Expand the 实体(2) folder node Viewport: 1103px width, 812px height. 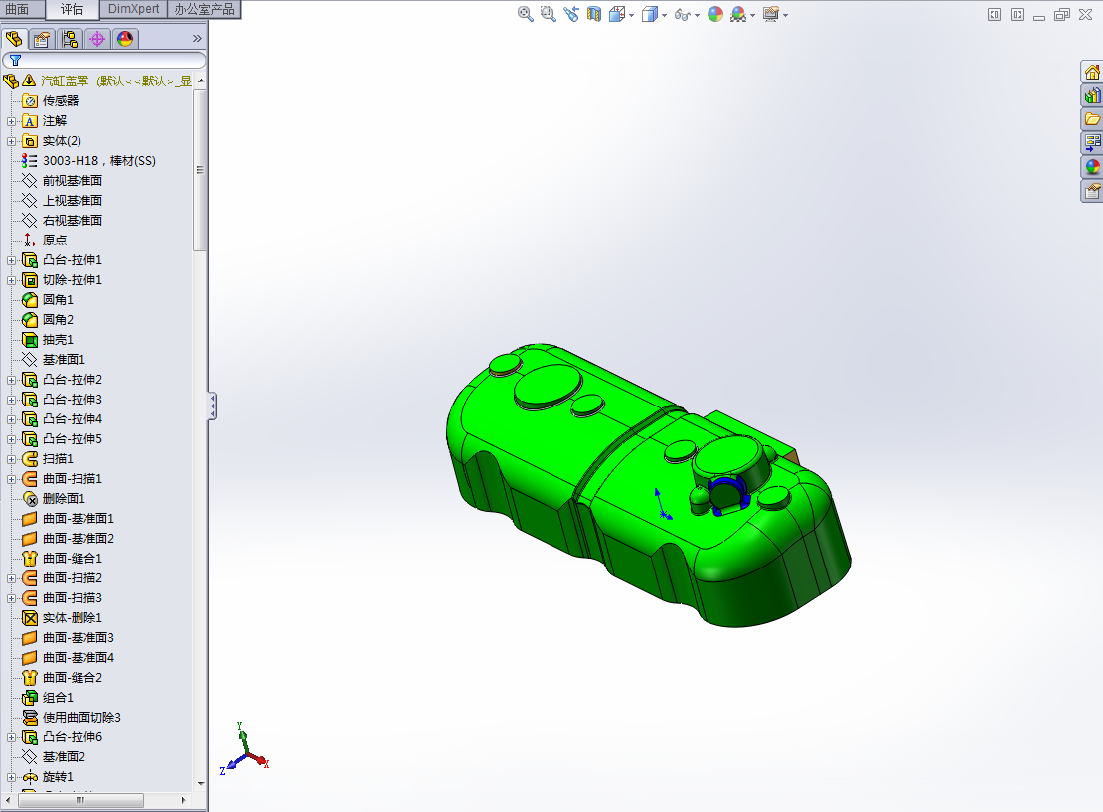(x=11, y=141)
